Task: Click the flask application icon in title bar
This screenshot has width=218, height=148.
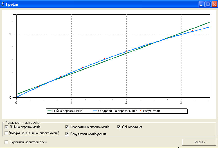Action: 3,4
